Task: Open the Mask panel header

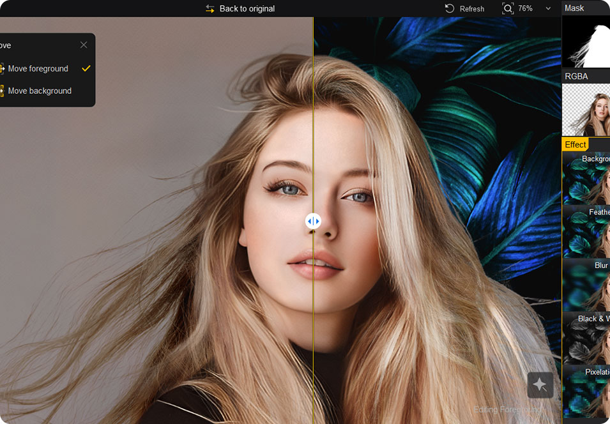Action: click(x=575, y=8)
